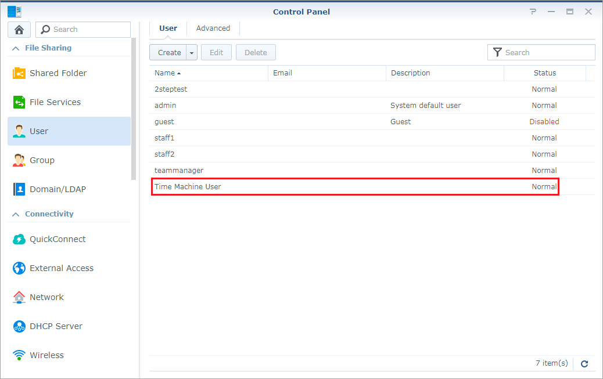Select the 2steptest user row
603x379 pixels.
[x=372, y=89]
